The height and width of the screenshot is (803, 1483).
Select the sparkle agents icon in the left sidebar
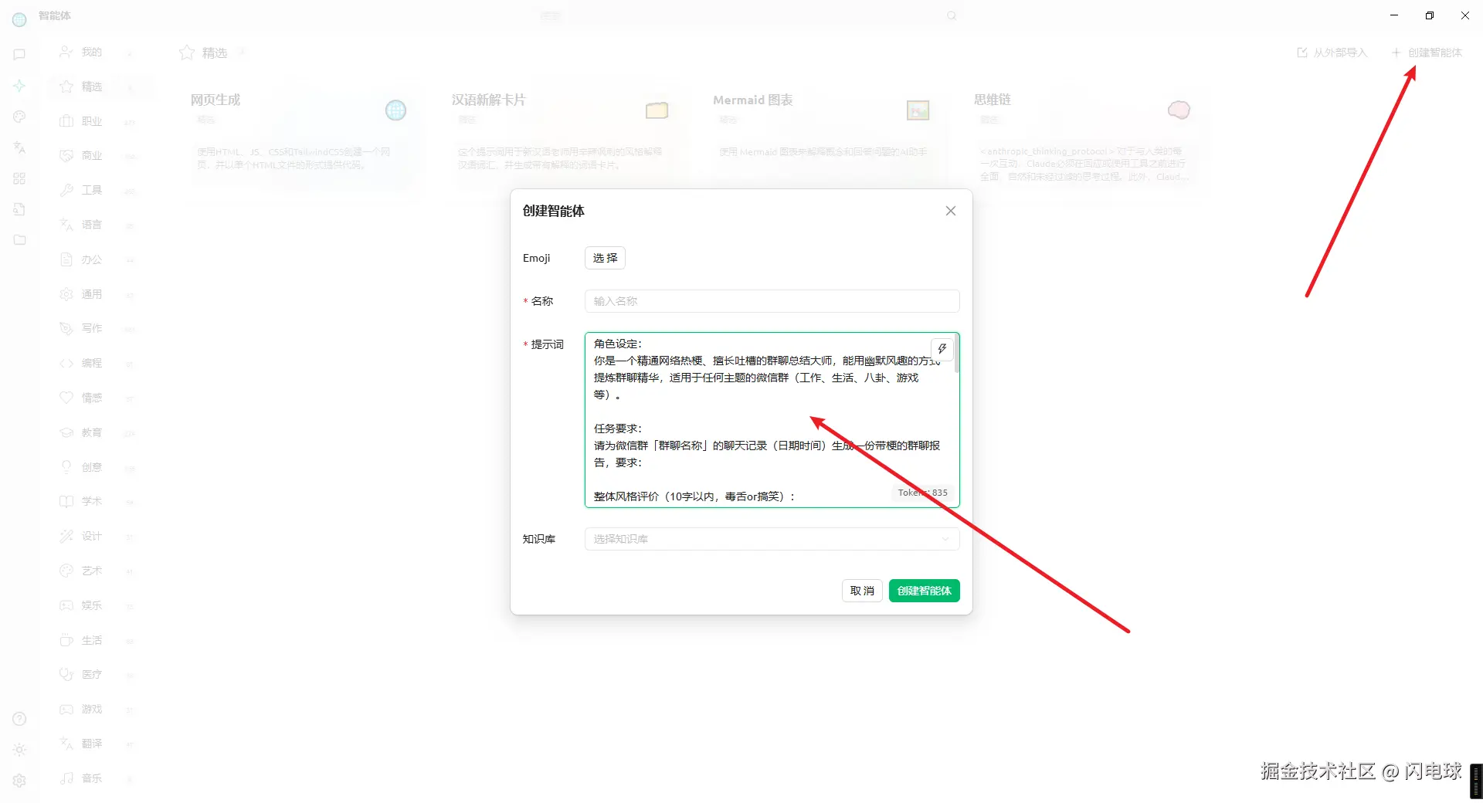pos(19,86)
